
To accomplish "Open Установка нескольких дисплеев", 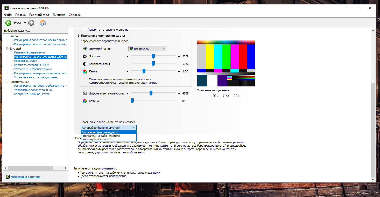I will 36,77.
